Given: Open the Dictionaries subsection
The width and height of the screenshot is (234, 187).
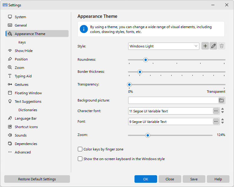Looking at the screenshot, I should tap(37, 110).
